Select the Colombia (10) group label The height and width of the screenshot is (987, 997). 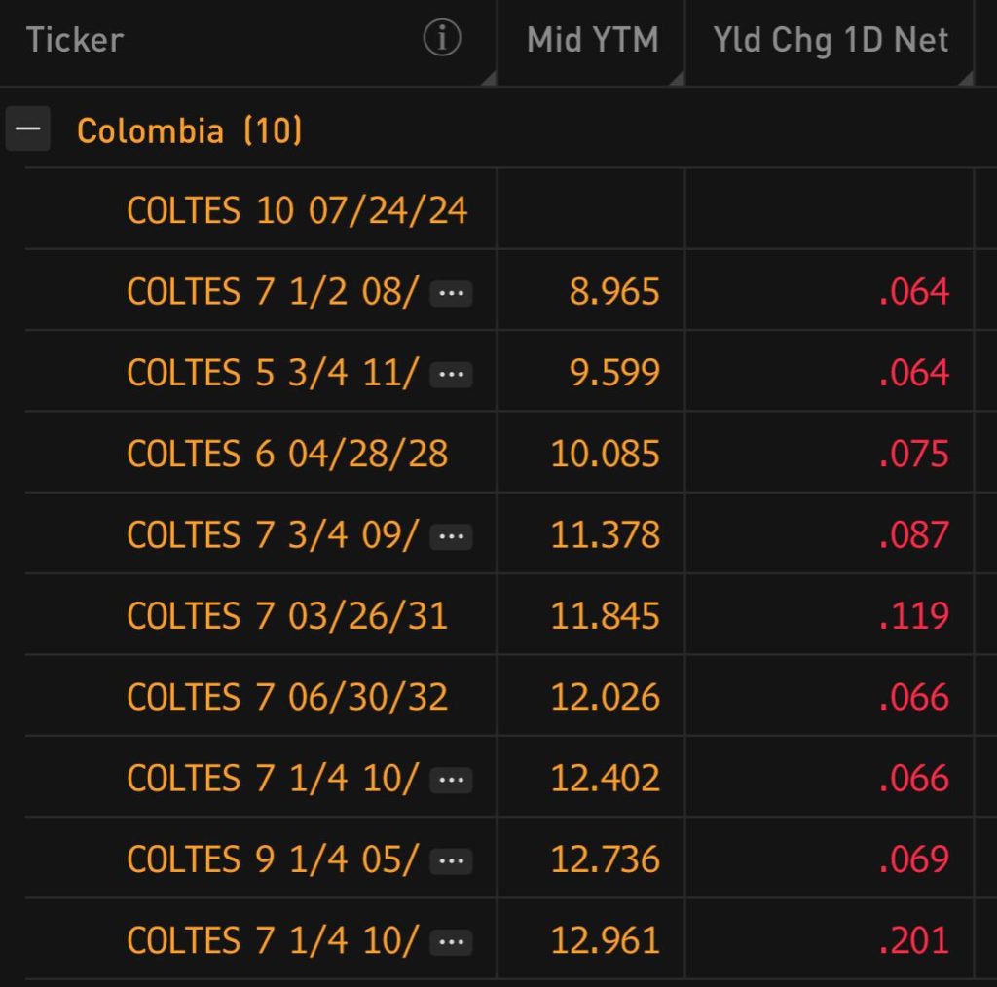coord(190,129)
